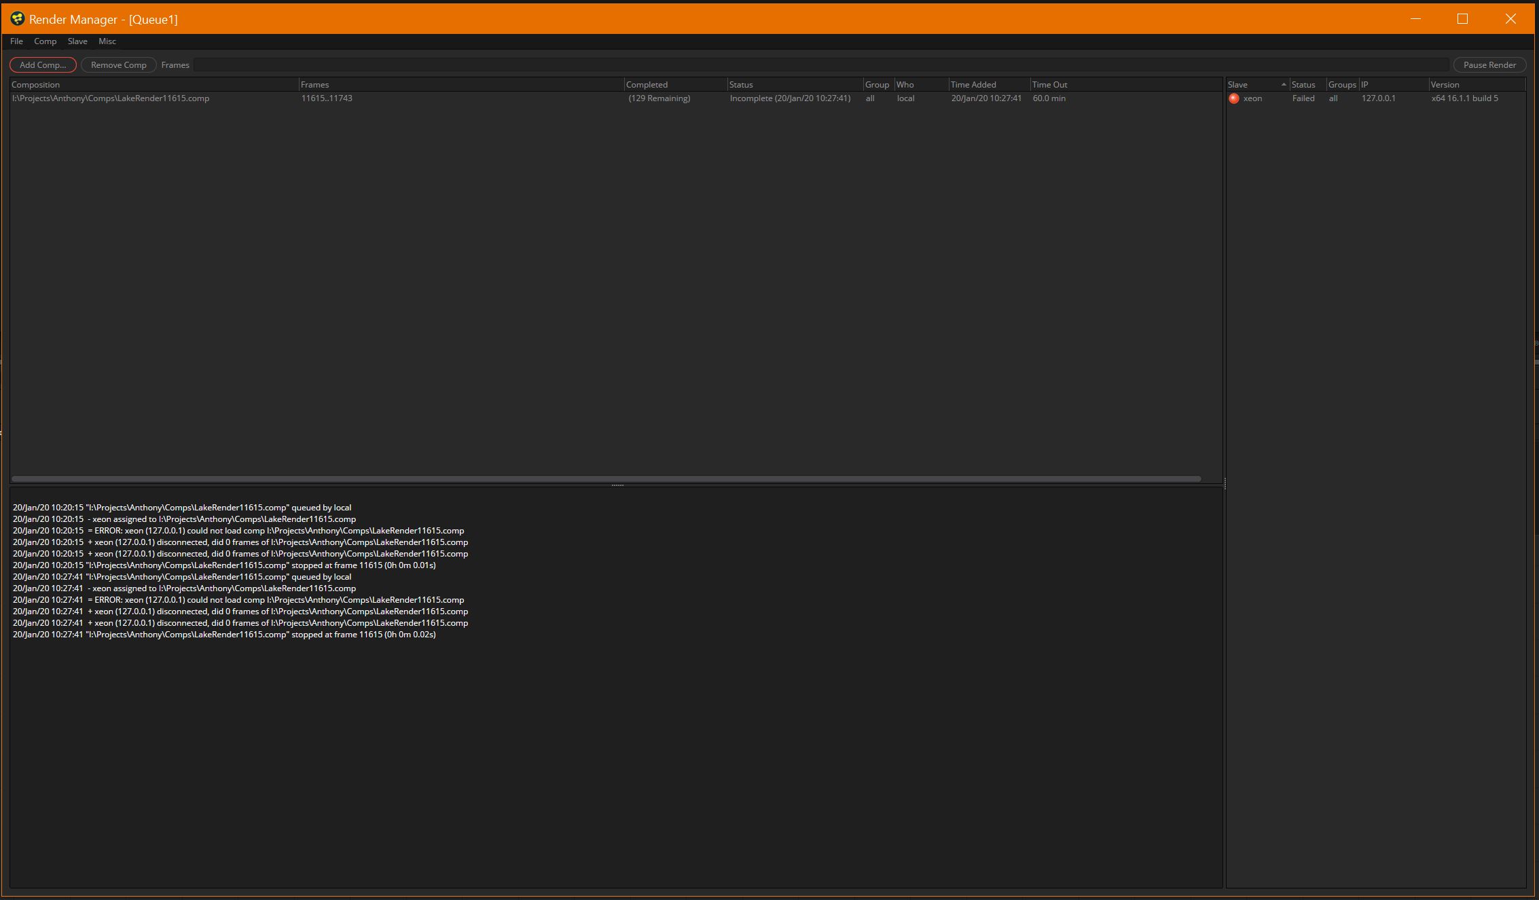The width and height of the screenshot is (1539, 900).
Task: Click the IP column header
Action: [1393, 85]
